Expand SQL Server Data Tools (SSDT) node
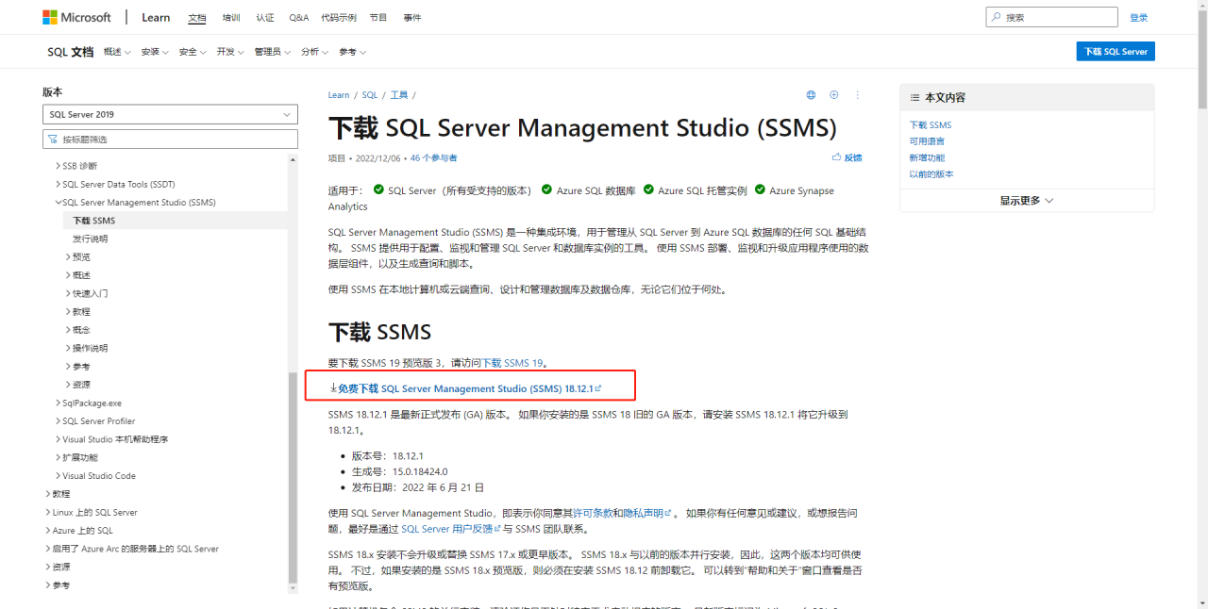This screenshot has height=609, width=1208. point(58,184)
